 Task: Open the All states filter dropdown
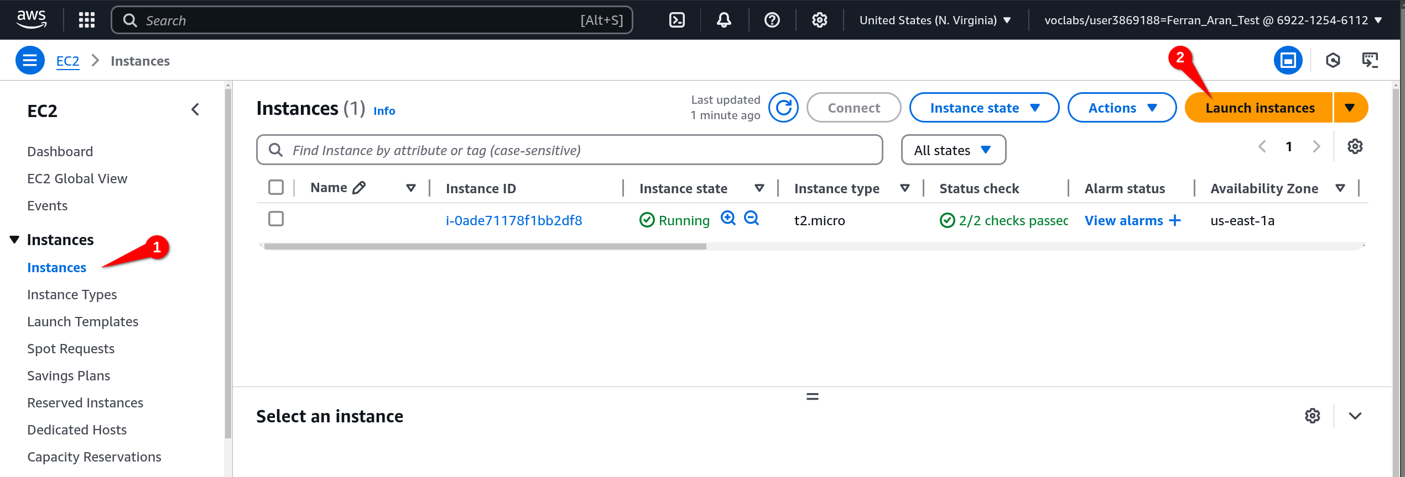(953, 150)
